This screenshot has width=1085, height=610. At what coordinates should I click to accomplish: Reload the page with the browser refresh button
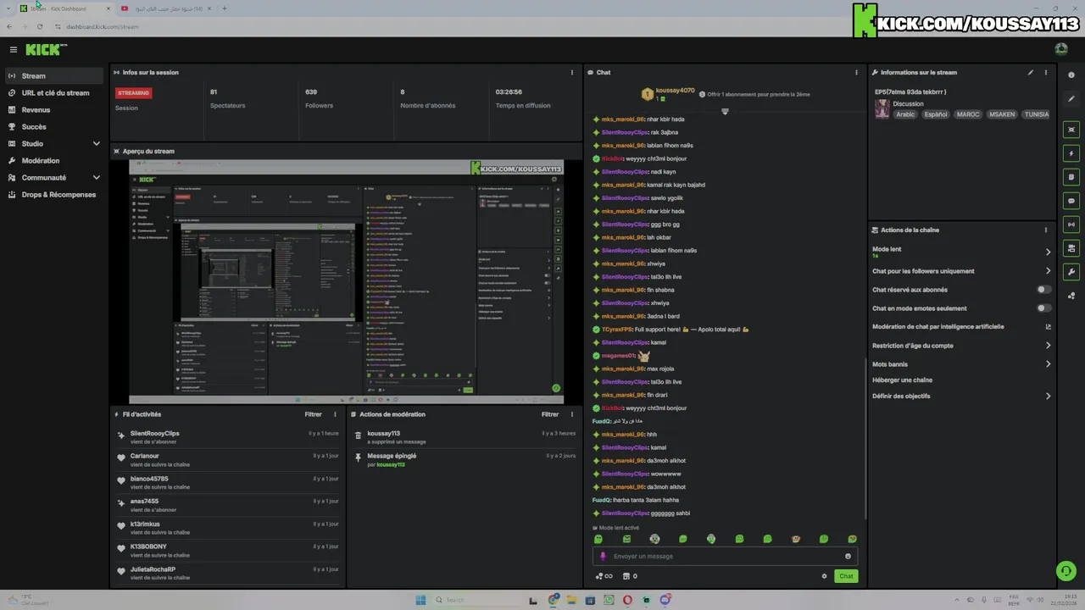point(40,26)
